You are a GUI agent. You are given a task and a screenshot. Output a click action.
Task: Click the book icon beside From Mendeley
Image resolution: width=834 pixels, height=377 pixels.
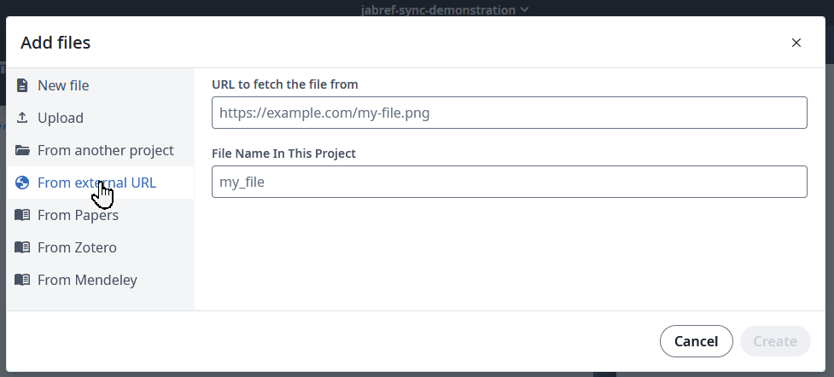pos(22,280)
